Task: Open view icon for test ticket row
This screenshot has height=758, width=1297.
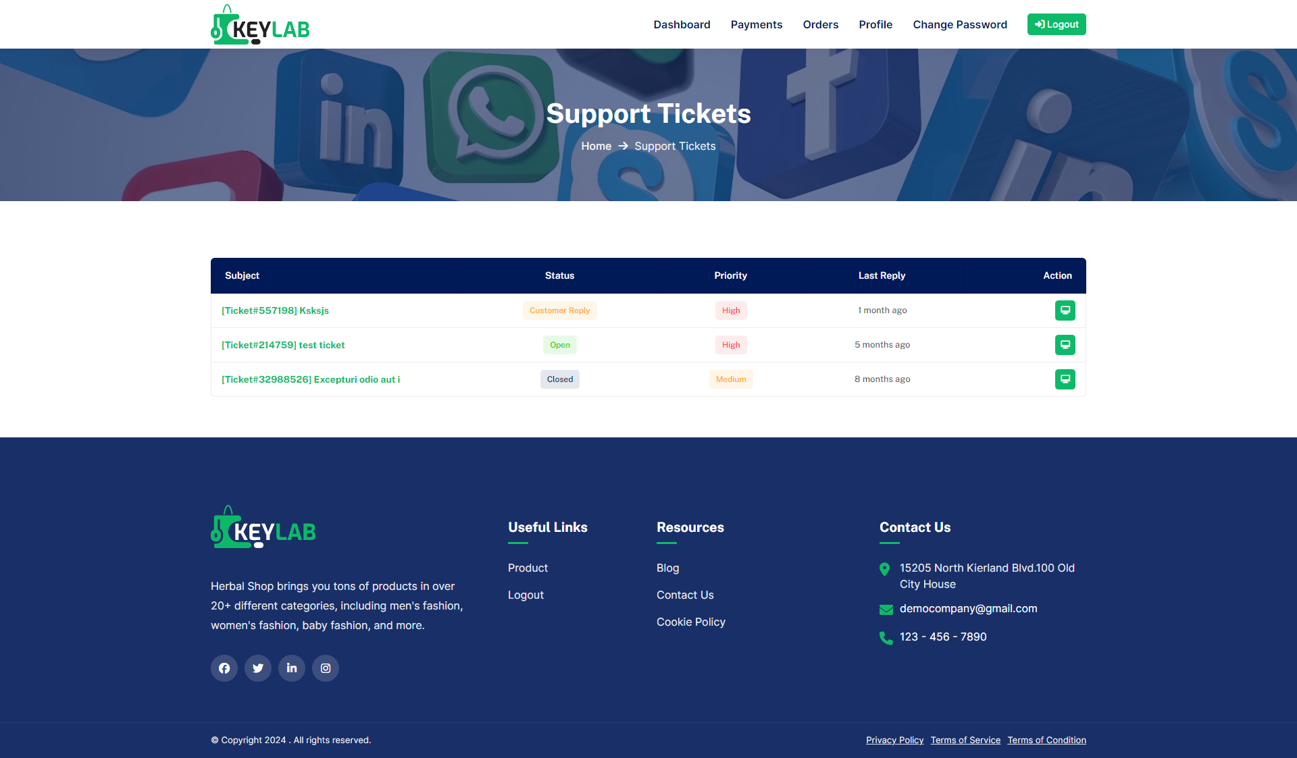Action: (1065, 345)
